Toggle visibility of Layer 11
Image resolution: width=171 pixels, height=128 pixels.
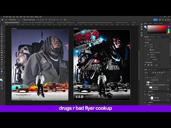[145, 95]
